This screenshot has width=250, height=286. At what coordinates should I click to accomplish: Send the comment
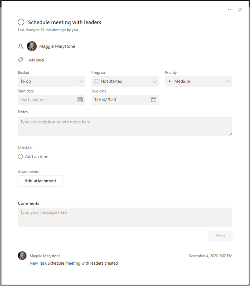[x=220, y=236]
